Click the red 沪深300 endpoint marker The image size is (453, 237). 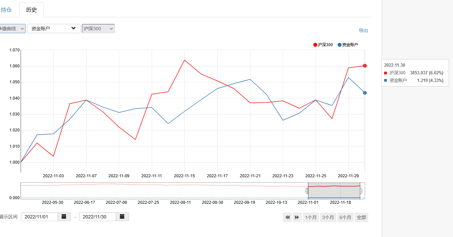coord(365,66)
